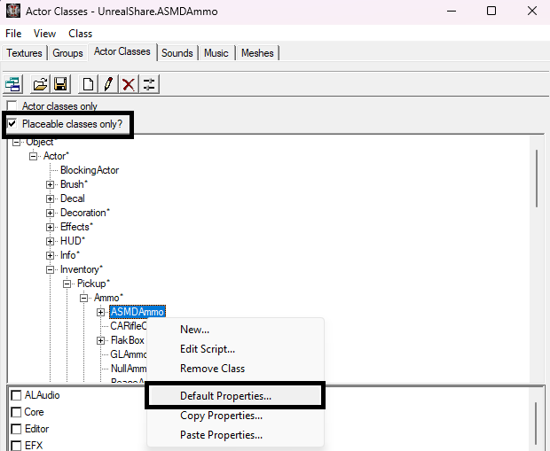Uncheck Placeable classes only option
550x451 pixels.
click(12, 123)
